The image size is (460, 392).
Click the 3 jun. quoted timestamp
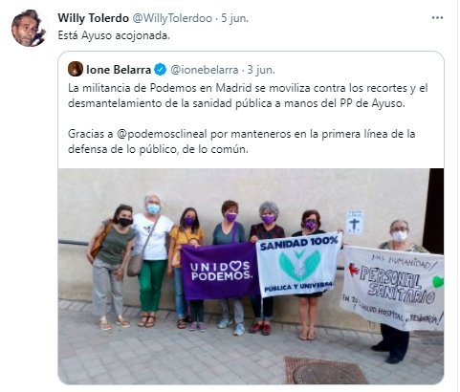pyautogui.click(x=261, y=70)
